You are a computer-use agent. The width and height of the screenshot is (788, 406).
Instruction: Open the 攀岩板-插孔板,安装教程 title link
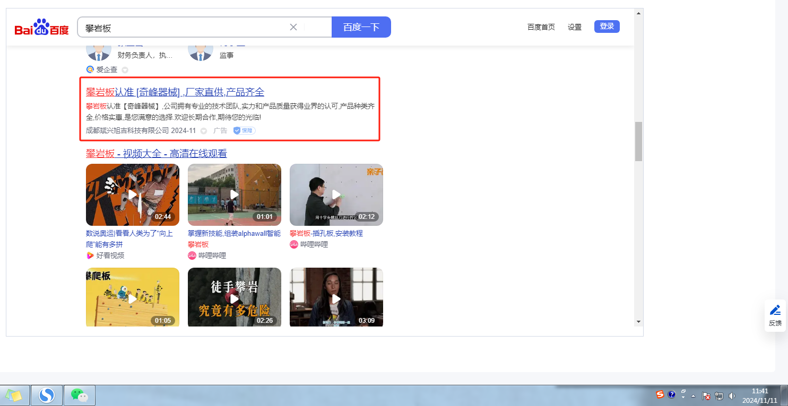pyautogui.click(x=326, y=233)
